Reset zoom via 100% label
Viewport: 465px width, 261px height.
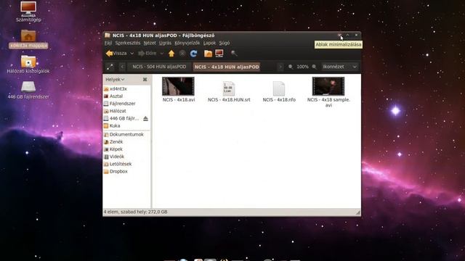pos(302,67)
